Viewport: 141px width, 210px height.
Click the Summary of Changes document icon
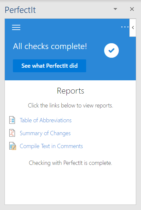12,133
